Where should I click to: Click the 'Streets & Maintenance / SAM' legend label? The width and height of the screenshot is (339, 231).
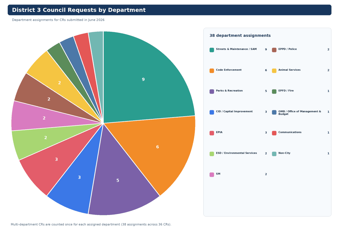tap(236, 49)
